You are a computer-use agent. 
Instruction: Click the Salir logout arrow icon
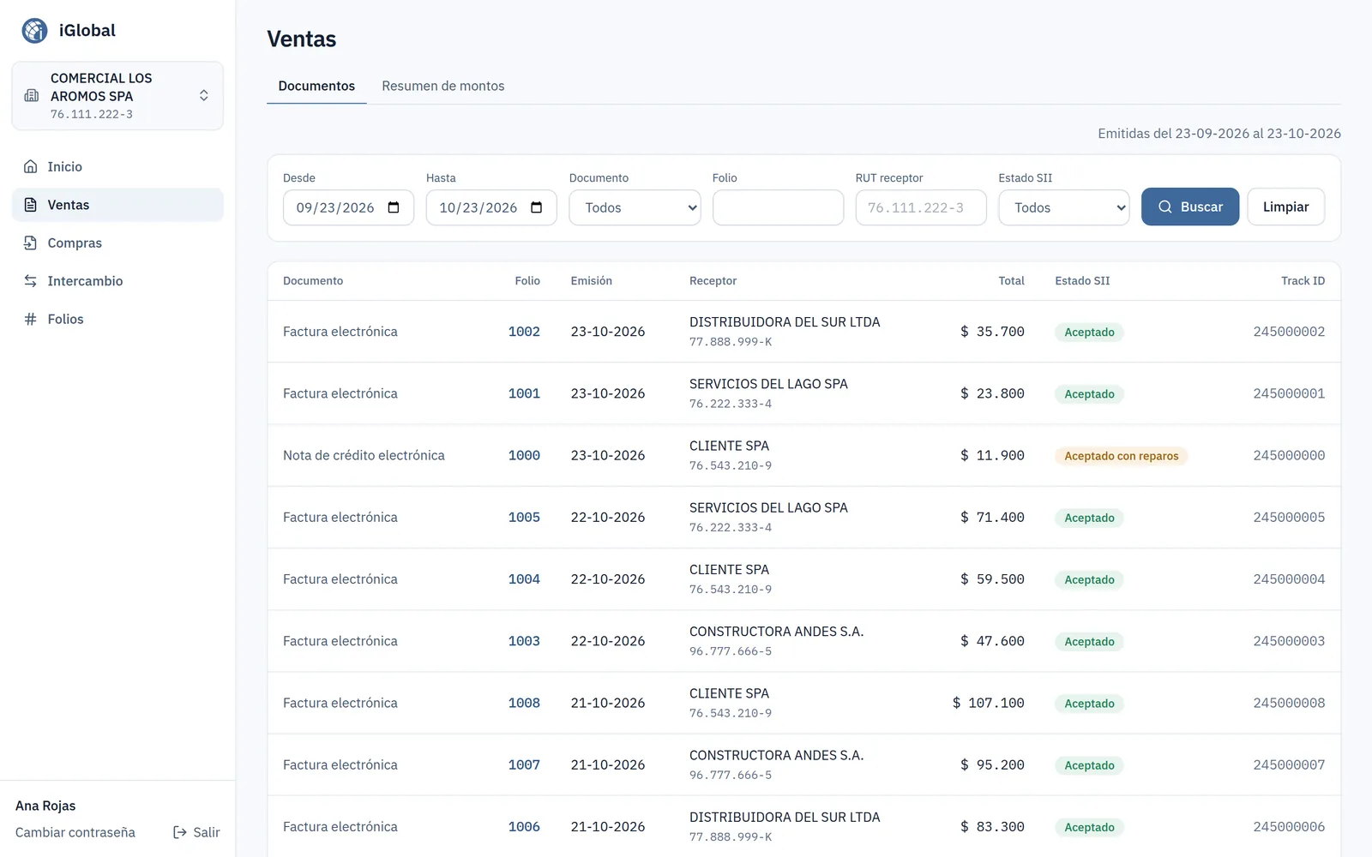click(180, 832)
